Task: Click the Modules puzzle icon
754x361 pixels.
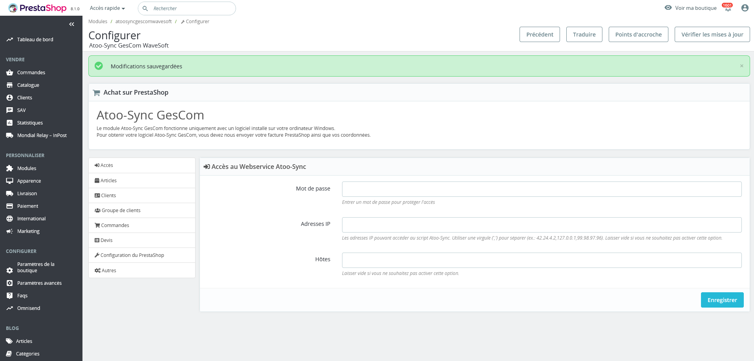Action: click(10, 169)
